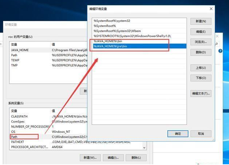Confirm with the 确定 button
This screenshot has height=165, width=229.
178,134
